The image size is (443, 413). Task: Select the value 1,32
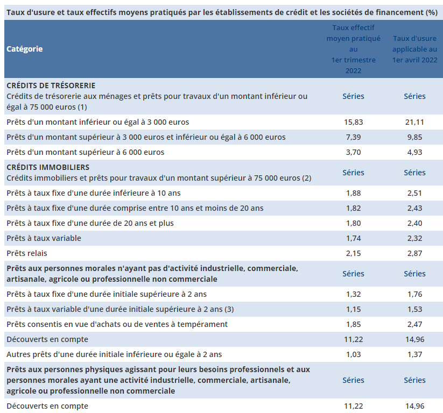coord(353,294)
